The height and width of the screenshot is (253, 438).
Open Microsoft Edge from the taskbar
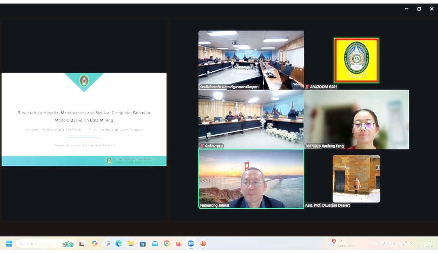119,244
